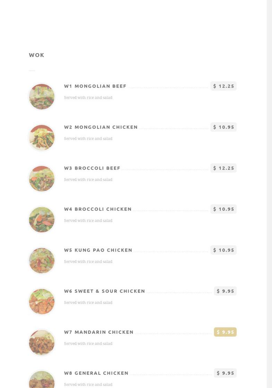The height and width of the screenshot is (388, 272).
Task: Click the W7 Mandarin Chicken dish photo
Action: click(42, 342)
